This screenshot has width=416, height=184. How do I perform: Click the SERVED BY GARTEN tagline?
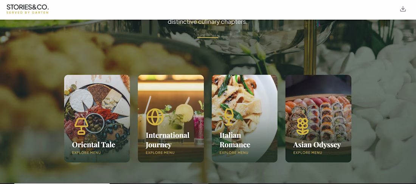tap(28, 12)
